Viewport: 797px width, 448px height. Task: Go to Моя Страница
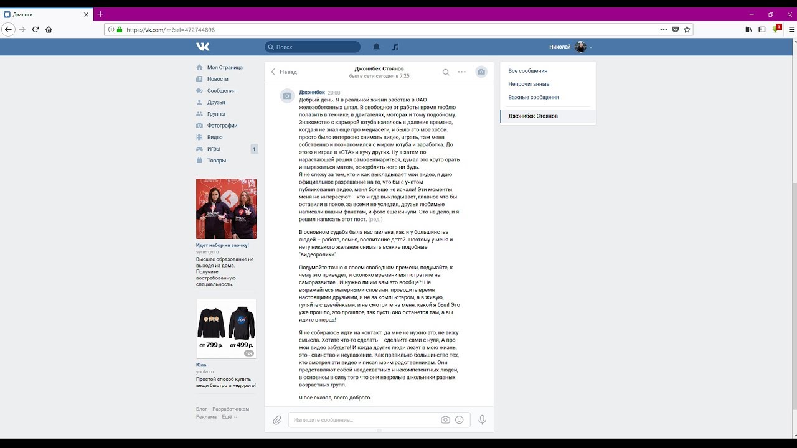click(x=225, y=67)
